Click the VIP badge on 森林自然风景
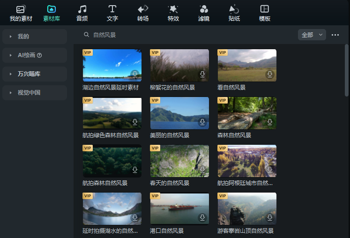Screen dimensions: 350x238 tap(222, 100)
